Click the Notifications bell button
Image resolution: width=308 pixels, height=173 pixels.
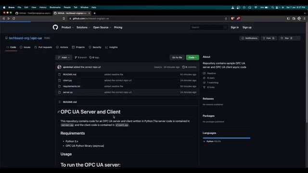click(x=249, y=38)
